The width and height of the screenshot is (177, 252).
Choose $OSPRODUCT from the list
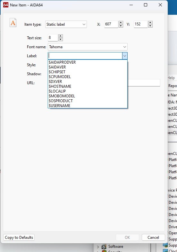(88, 101)
